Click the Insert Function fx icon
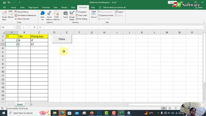Viewport: 206px width, 116px height. 34,27
